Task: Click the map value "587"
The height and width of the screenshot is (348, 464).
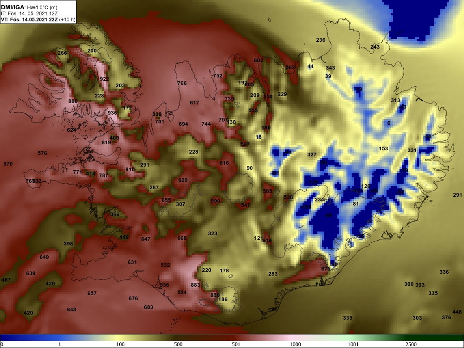Action: 245,144
